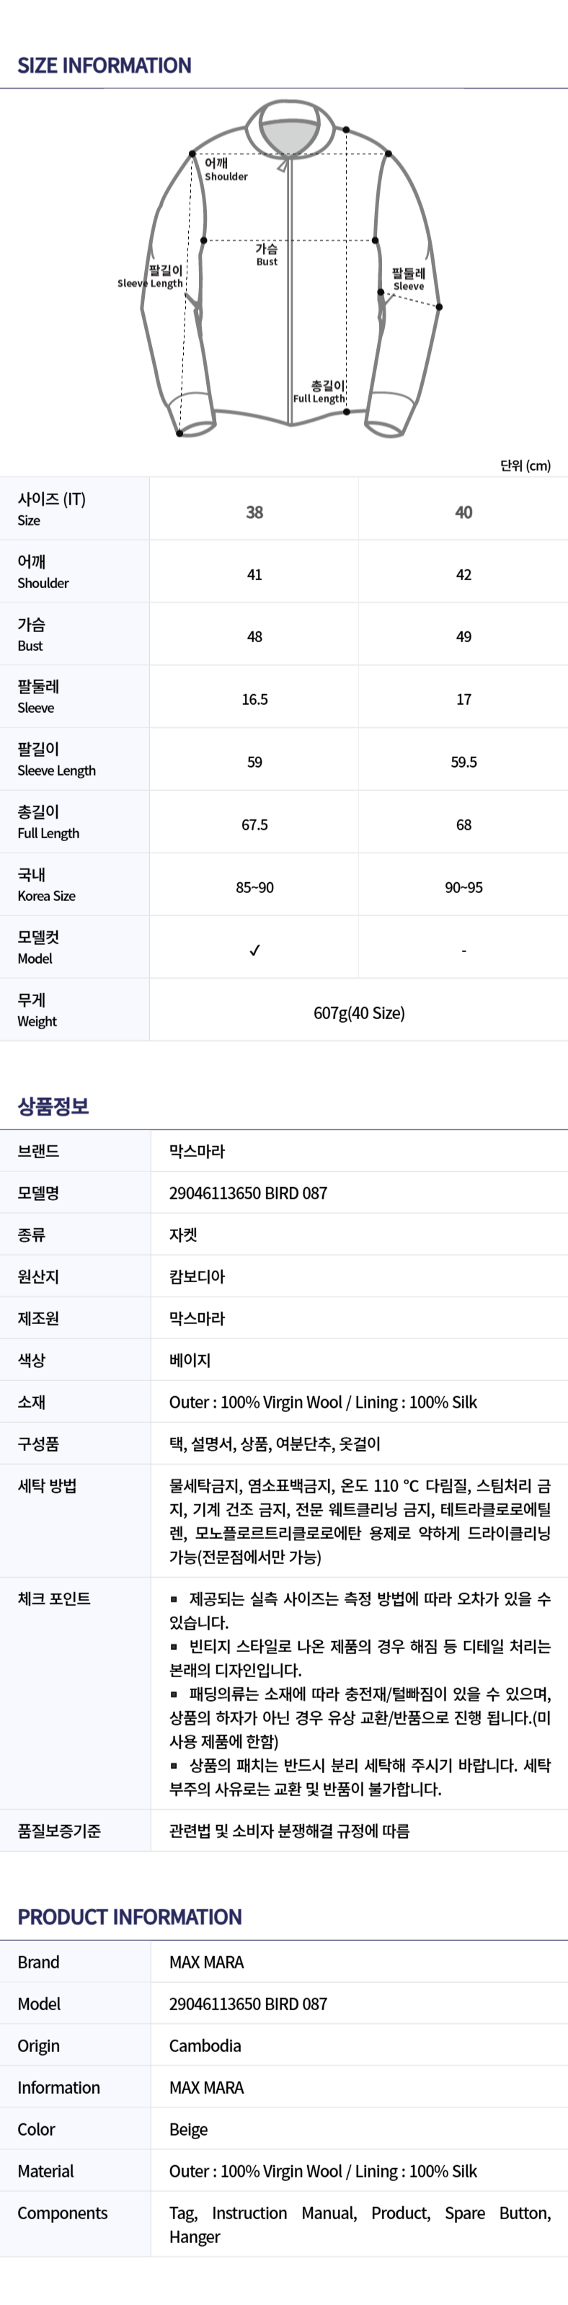Click the Cambodia origin value
568x2305 pixels.
point(205,2046)
